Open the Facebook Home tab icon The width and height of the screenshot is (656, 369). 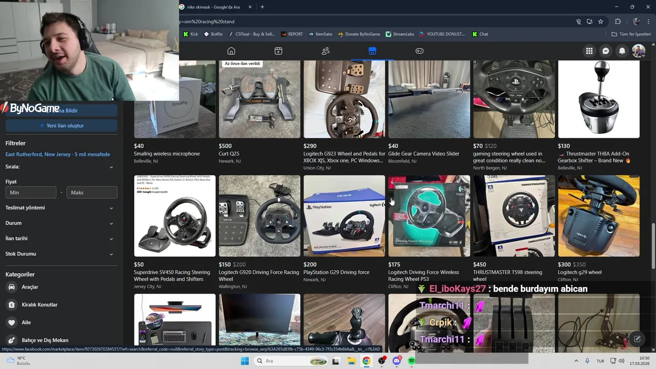[x=231, y=51]
